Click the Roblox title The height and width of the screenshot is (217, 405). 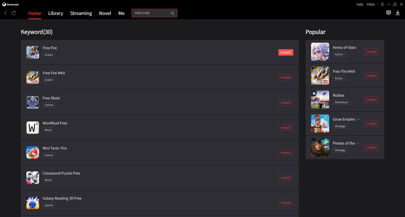[339, 95]
